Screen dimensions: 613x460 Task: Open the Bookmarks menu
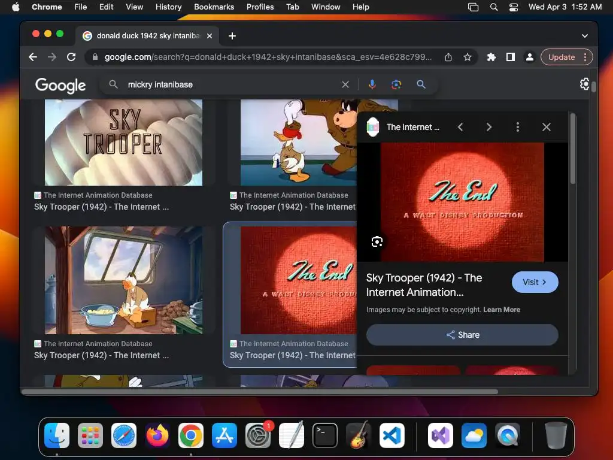pos(214,7)
